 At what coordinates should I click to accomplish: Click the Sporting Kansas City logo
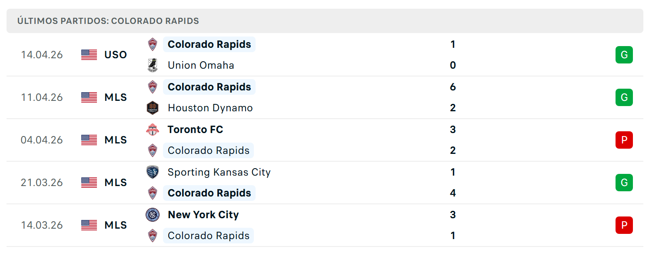point(153,172)
